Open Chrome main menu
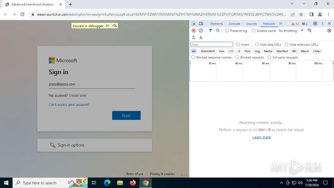Image resolution: width=334 pixels, height=188 pixels. [328, 14]
